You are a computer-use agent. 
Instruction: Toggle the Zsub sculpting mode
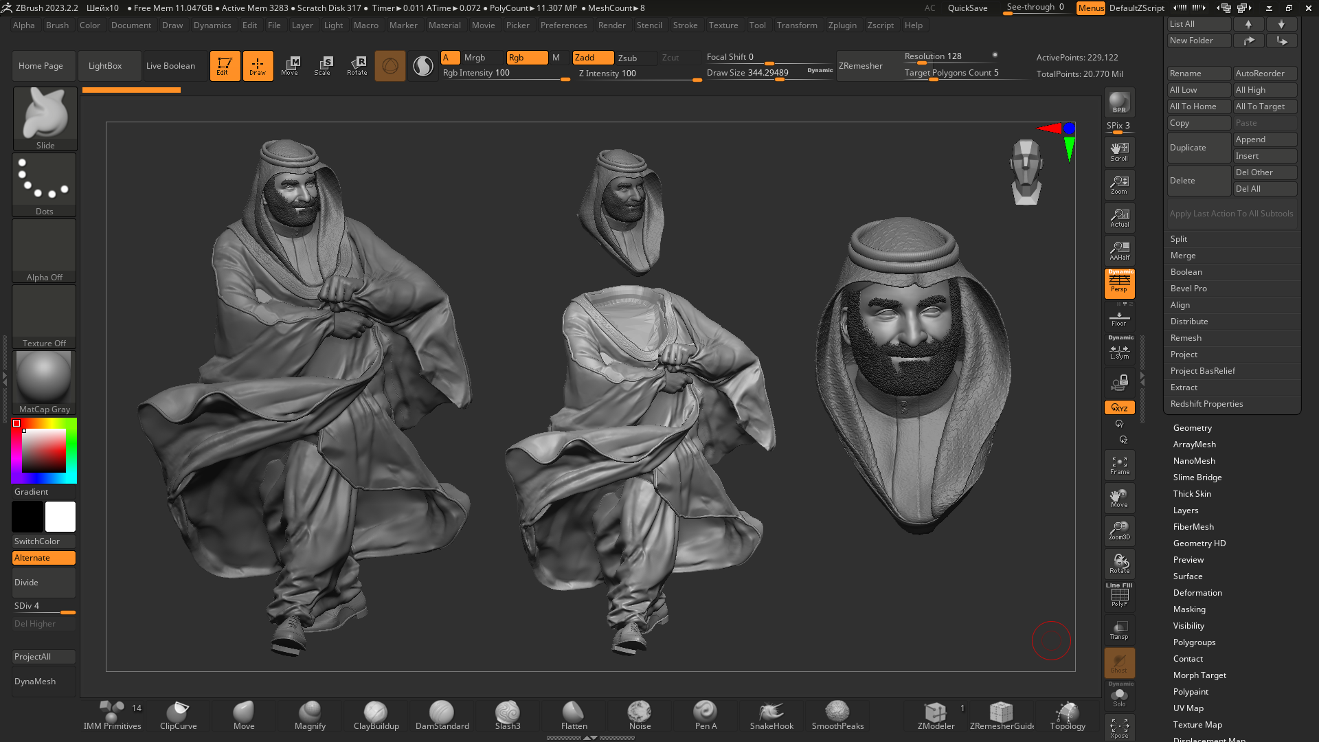coord(627,58)
